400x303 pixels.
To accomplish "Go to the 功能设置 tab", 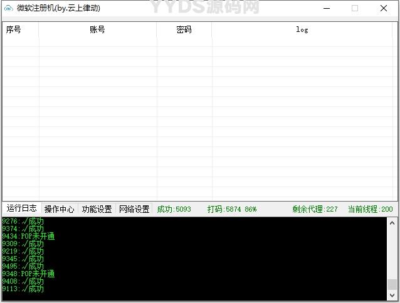I will (x=97, y=209).
